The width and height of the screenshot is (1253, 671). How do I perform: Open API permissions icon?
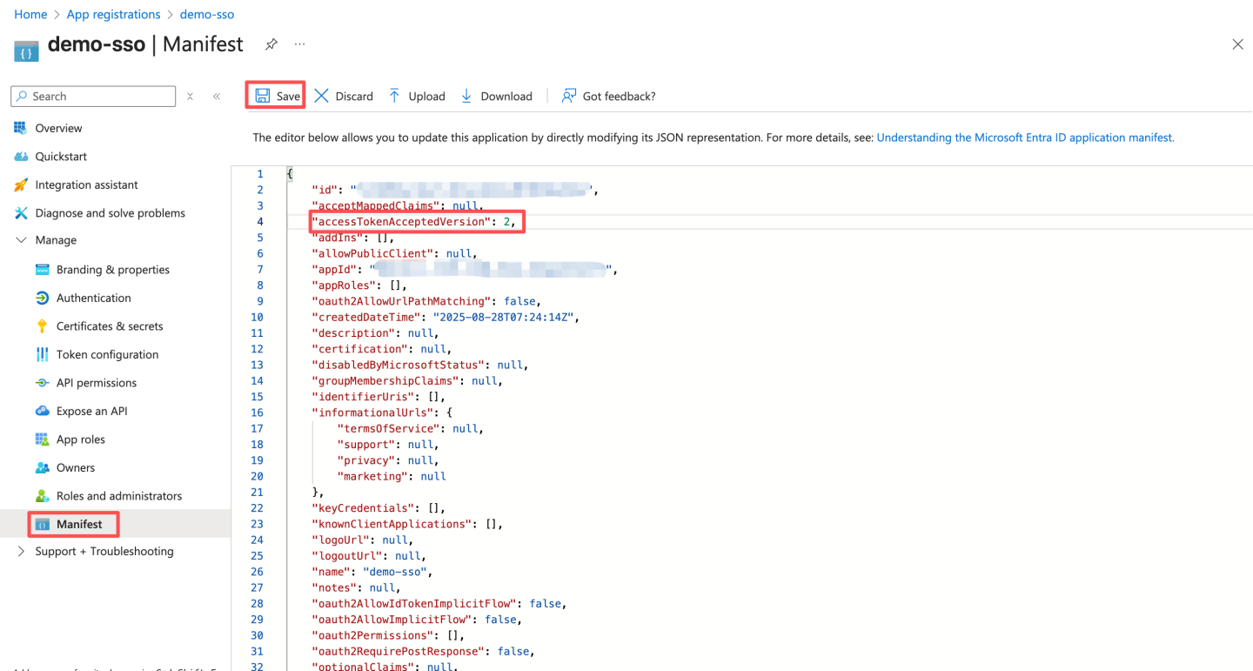click(x=42, y=383)
